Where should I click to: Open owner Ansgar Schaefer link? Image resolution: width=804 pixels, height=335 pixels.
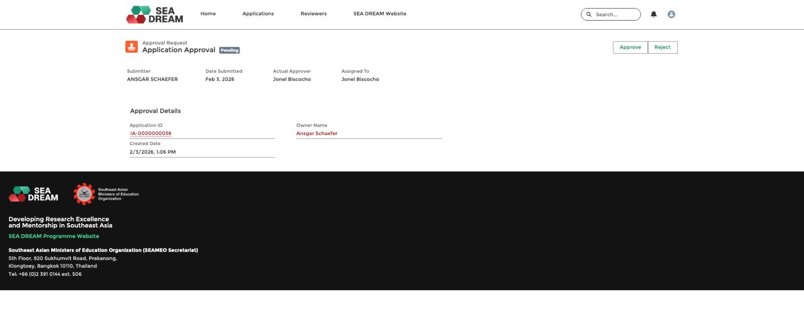(317, 133)
